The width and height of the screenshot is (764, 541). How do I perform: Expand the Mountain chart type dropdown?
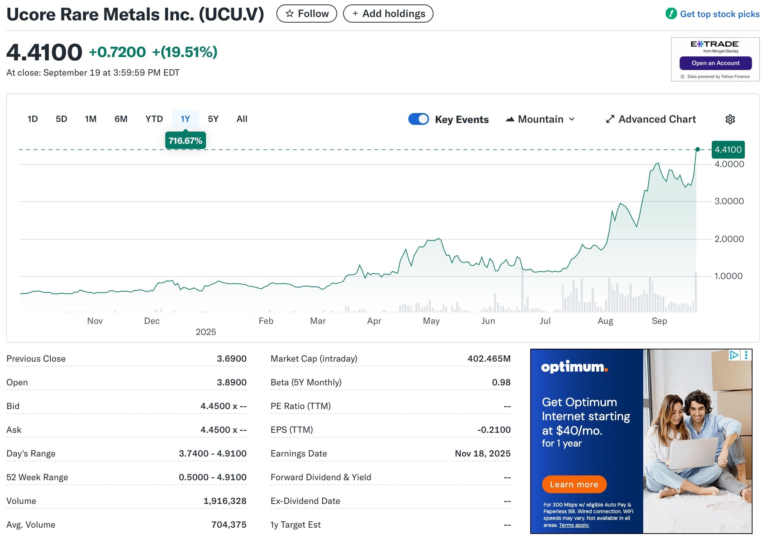click(541, 119)
